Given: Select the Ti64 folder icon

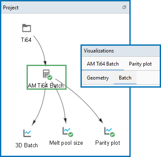Looking at the screenshot, I should tap(27, 28).
